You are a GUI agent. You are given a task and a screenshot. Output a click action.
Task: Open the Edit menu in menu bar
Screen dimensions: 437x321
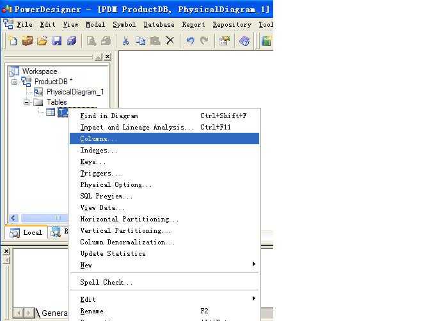pos(47,25)
